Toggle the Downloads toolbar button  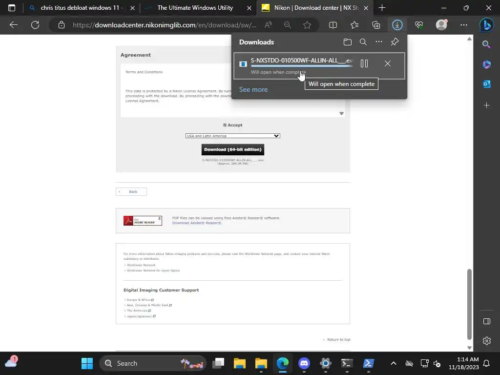pos(397,25)
